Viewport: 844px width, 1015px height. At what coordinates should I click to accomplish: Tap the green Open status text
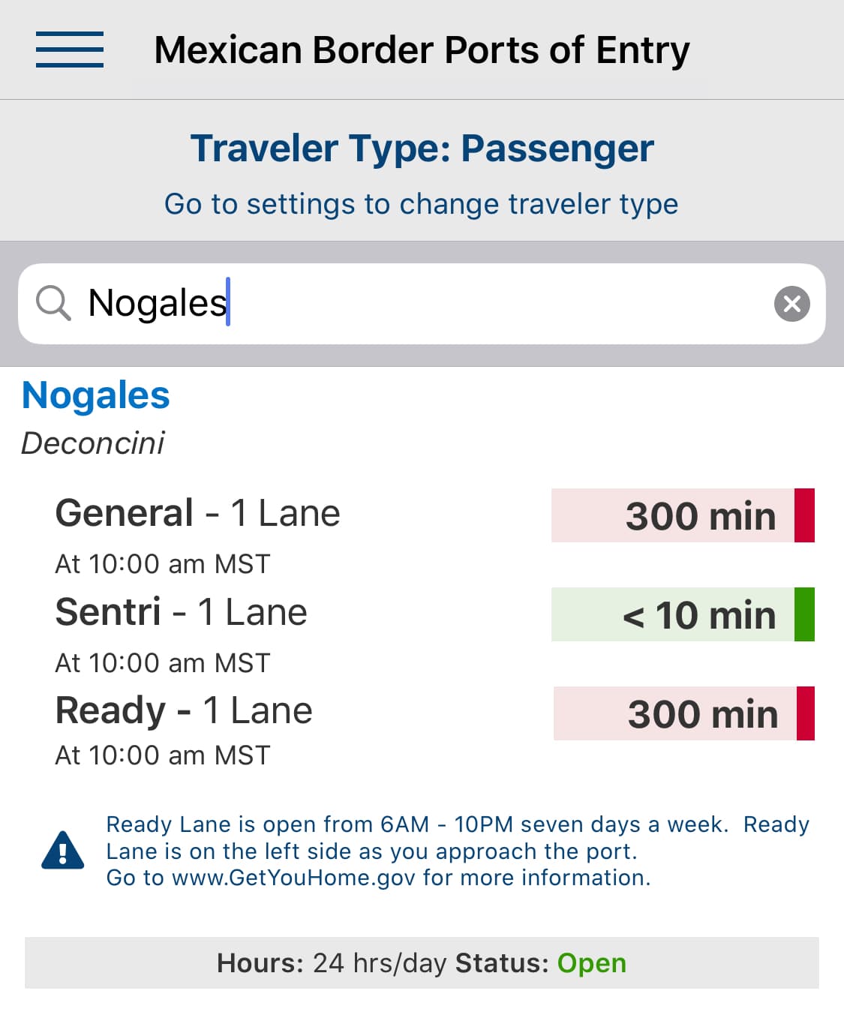click(x=591, y=962)
